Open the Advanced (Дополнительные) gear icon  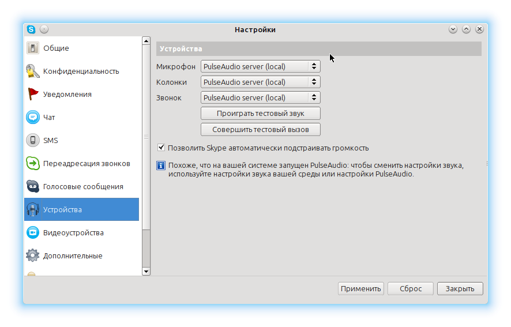[33, 255]
